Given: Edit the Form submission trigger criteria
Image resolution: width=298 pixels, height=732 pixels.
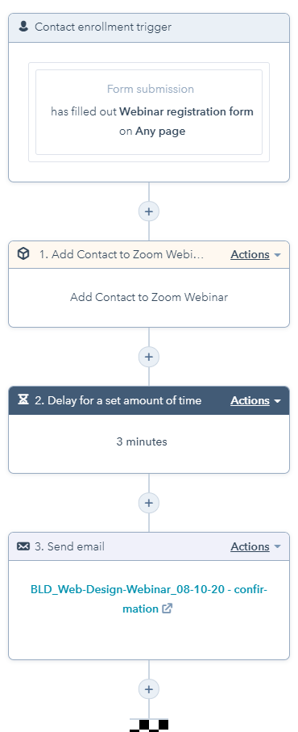Looking at the screenshot, I should coord(149,112).
